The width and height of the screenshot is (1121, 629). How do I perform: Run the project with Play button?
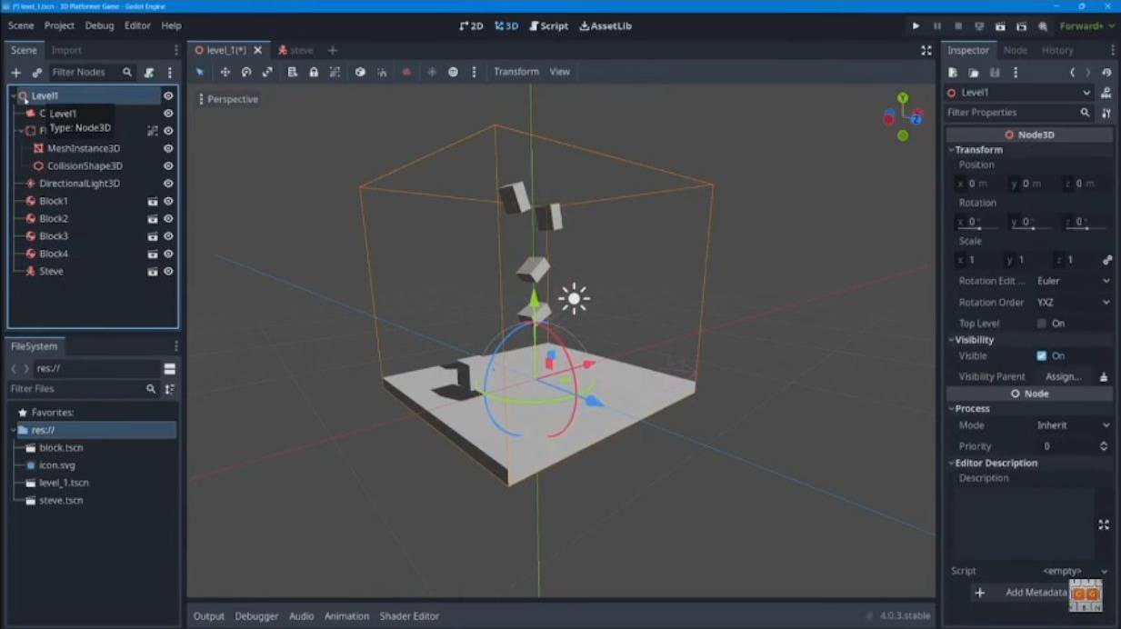[x=916, y=26]
